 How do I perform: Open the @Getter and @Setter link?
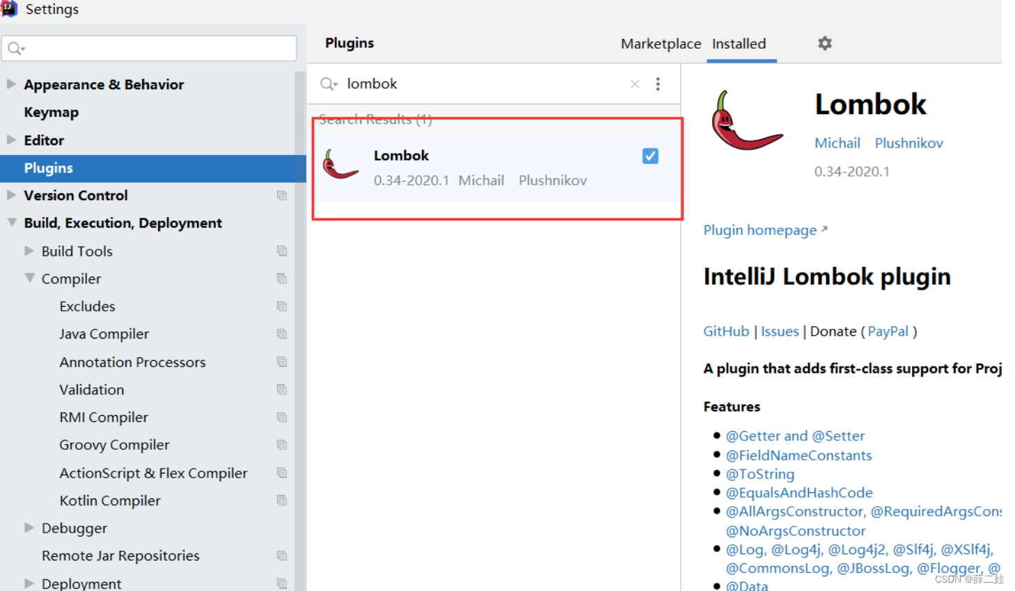click(795, 436)
